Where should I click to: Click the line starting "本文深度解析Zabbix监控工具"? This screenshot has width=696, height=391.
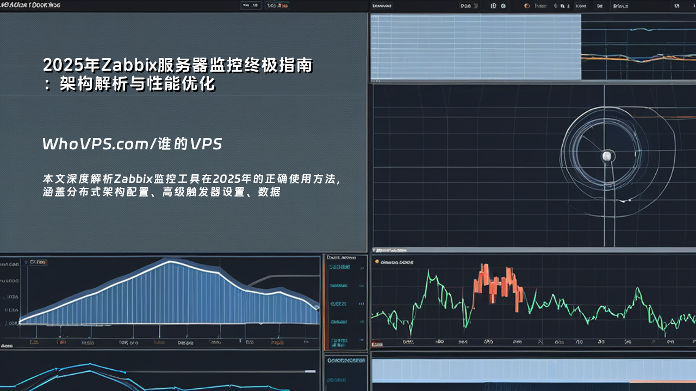pyautogui.click(x=192, y=179)
